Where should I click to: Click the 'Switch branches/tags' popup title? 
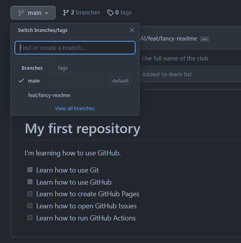[43, 30]
